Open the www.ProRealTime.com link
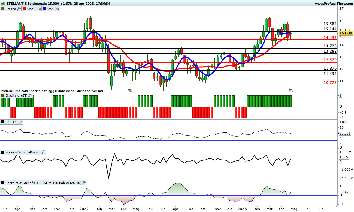Screen dimensions: 354x212 tap(334, 4)
